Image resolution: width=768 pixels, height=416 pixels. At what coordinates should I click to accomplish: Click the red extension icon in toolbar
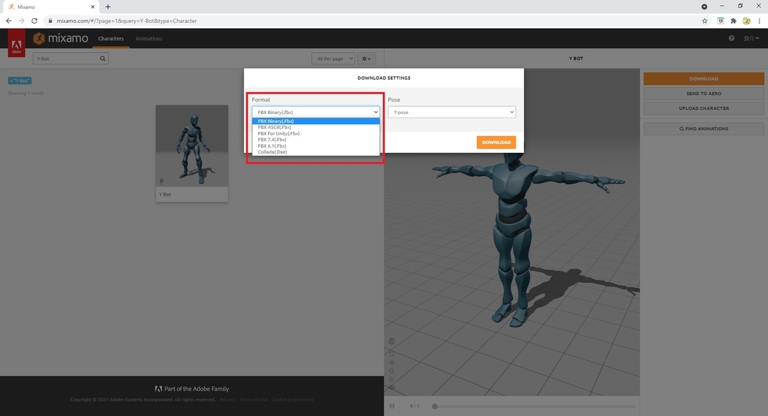[x=721, y=20]
